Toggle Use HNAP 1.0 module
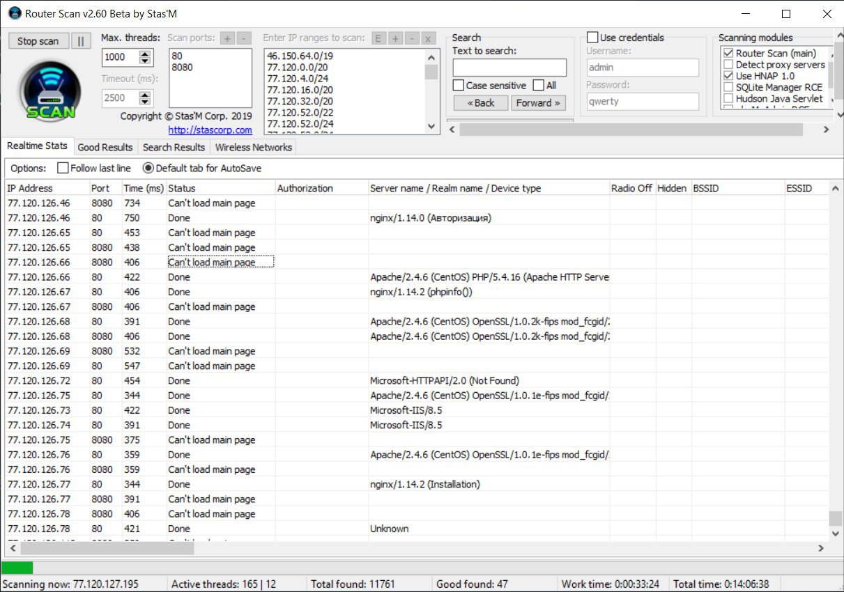This screenshot has width=844, height=592. click(729, 76)
